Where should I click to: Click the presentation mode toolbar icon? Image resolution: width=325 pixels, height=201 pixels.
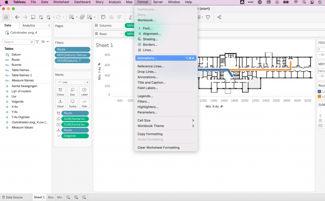pos(208,17)
